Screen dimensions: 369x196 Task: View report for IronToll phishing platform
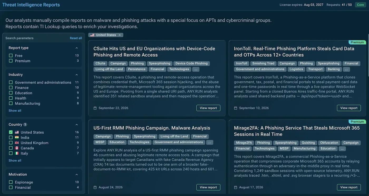[349, 108]
